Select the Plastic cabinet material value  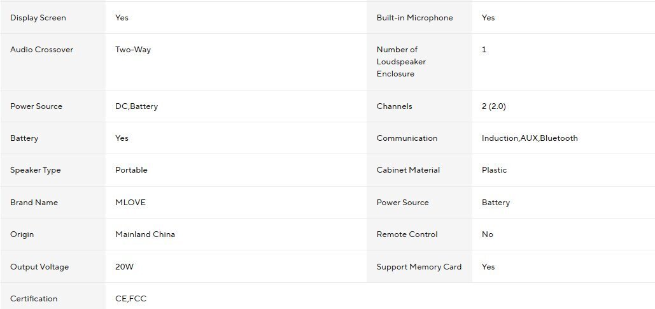(495, 170)
